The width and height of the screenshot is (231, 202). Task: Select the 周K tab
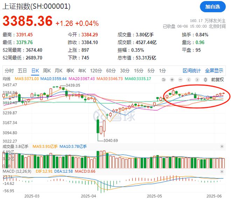(x=47, y=71)
